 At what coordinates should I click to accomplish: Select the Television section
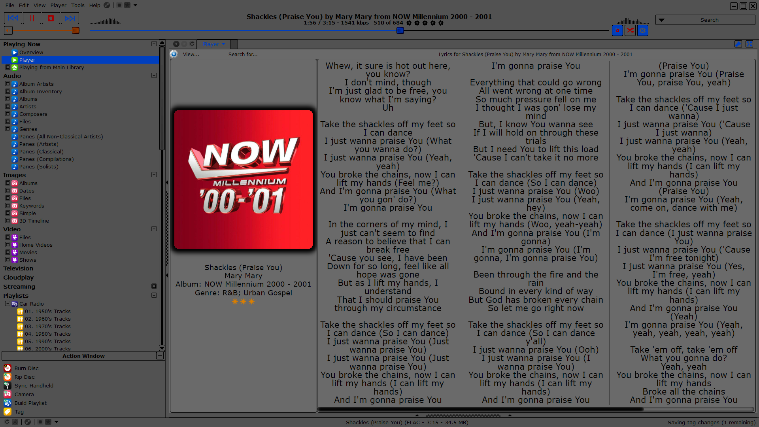[18, 268]
